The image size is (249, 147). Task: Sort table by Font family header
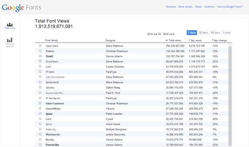52,40
